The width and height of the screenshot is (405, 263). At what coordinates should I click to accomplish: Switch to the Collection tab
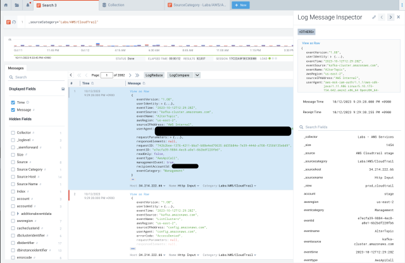pyautogui.click(x=132, y=5)
